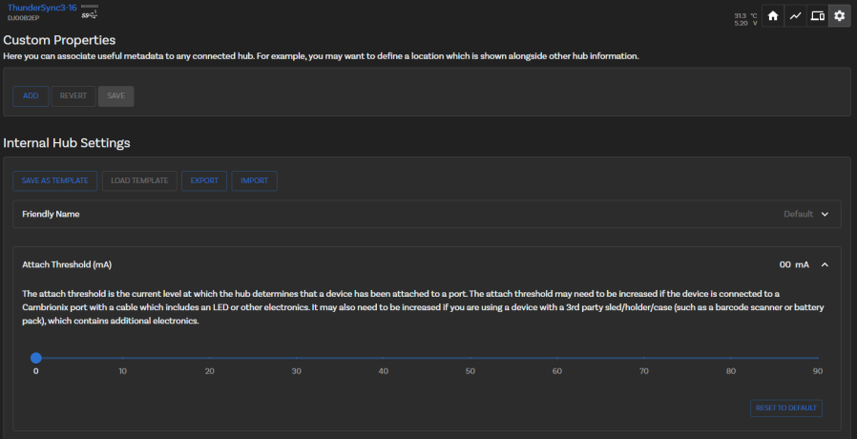
Task: Open the connected devices view icon
Action: pos(817,16)
